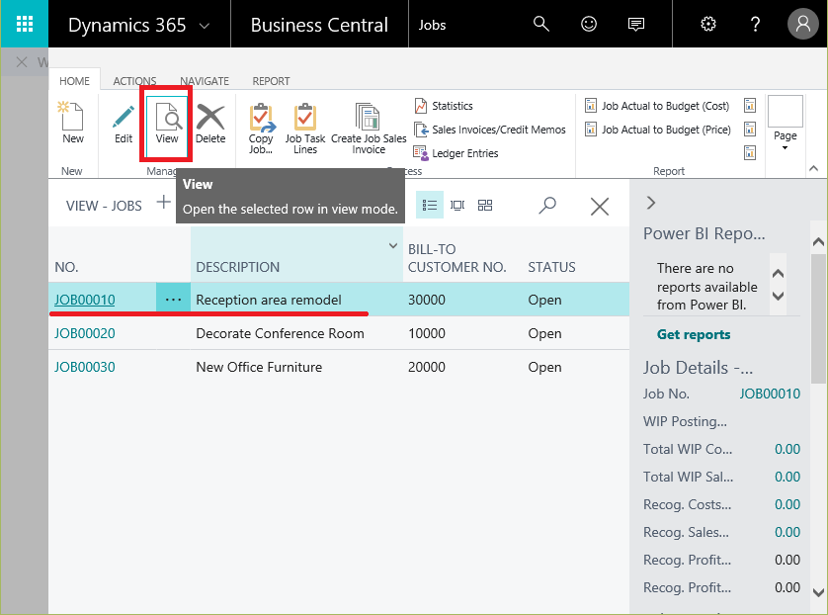Viewport: 828px width, 615px height.
Task: Sort by DESCRIPTION column header
Action: [237, 267]
